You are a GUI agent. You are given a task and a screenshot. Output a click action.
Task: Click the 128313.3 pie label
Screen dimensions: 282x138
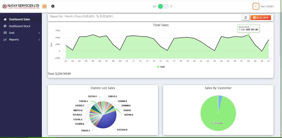(113, 97)
